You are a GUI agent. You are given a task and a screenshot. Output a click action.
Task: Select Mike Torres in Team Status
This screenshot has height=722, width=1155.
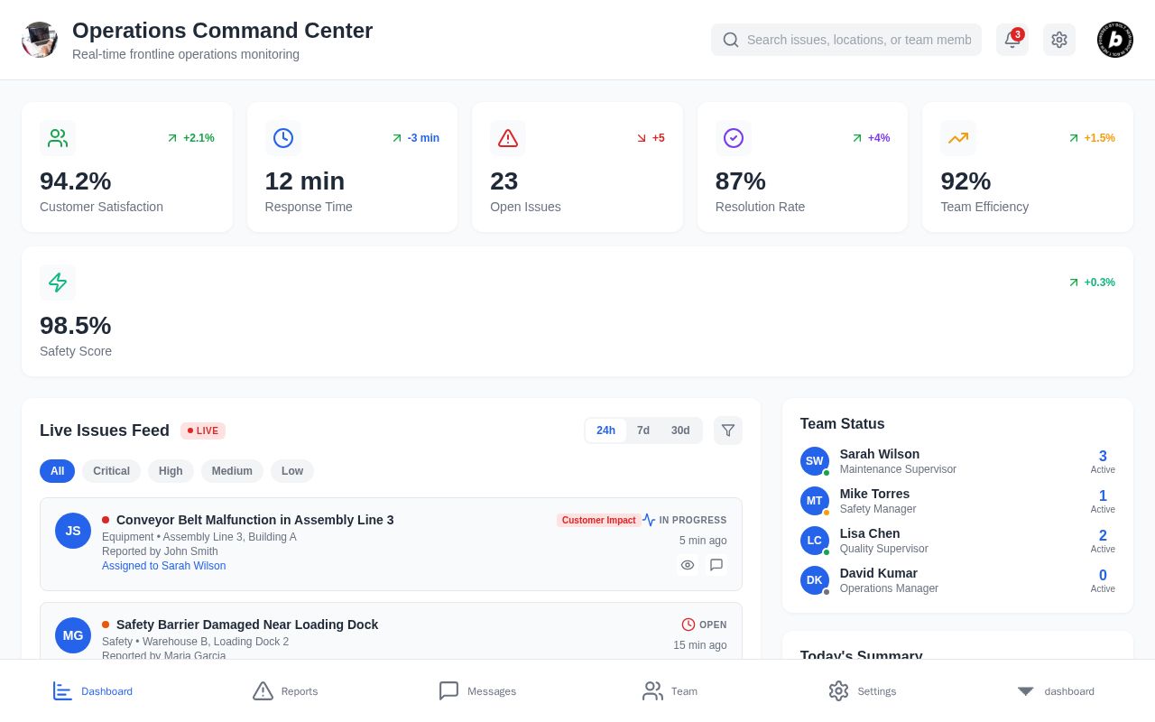(x=957, y=501)
